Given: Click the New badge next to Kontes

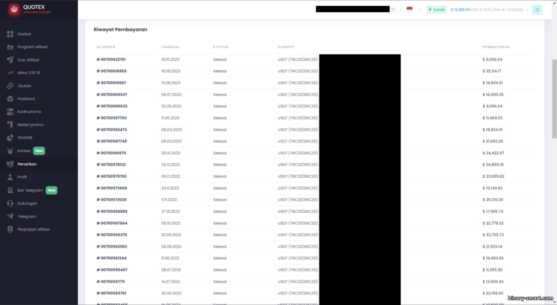Looking at the screenshot, I should point(39,150).
